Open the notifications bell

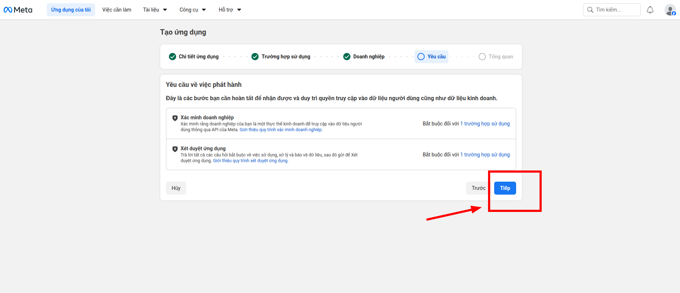click(650, 10)
